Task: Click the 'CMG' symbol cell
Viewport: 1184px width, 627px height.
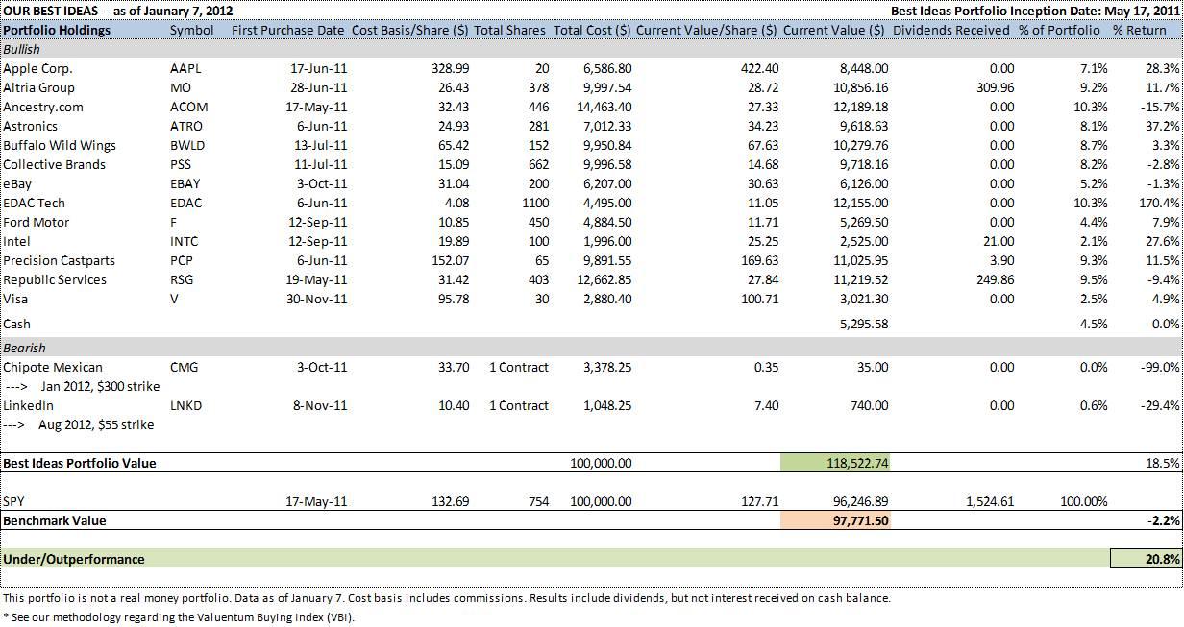Action: [x=184, y=367]
